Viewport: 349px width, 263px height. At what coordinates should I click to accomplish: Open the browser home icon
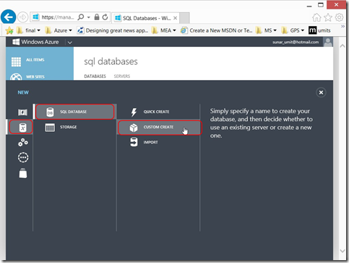click(x=316, y=17)
